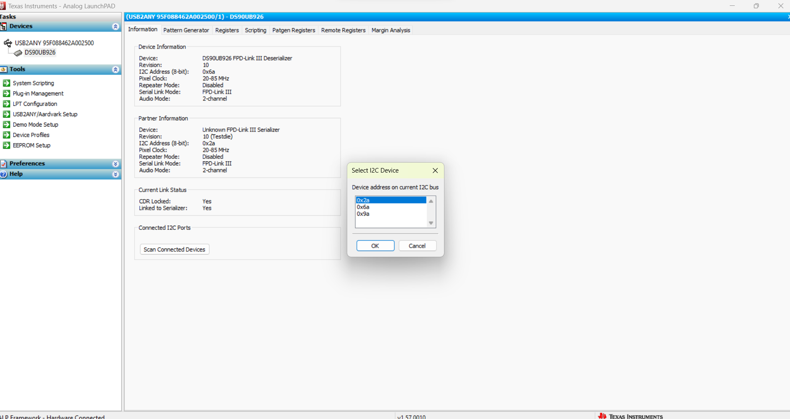Image resolution: width=790 pixels, height=419 pixels.
Task: Switch to the Pattern Generator tab
Action: (x=186, y=30)
